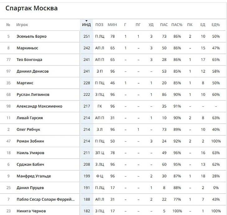Open player Маркиньос profile

(27, 48)
